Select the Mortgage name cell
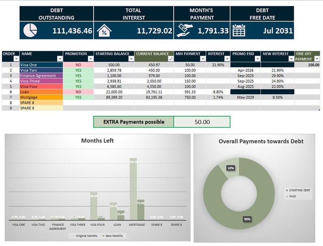323x246 pixels. coord(41,97)
